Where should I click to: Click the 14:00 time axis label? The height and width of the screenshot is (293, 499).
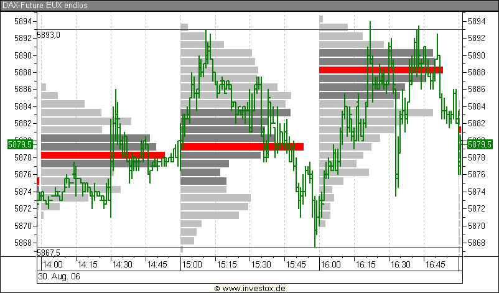coord(54,264)
